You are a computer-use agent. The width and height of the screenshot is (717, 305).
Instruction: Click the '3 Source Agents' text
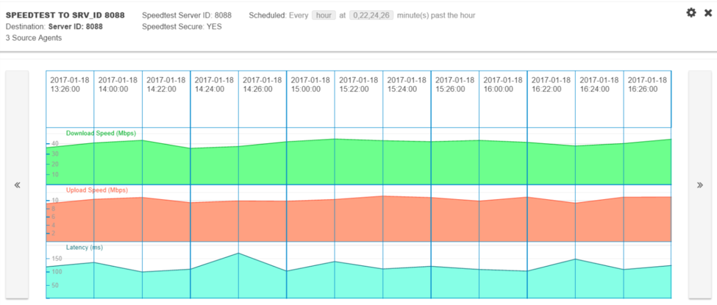coord(34,38)
